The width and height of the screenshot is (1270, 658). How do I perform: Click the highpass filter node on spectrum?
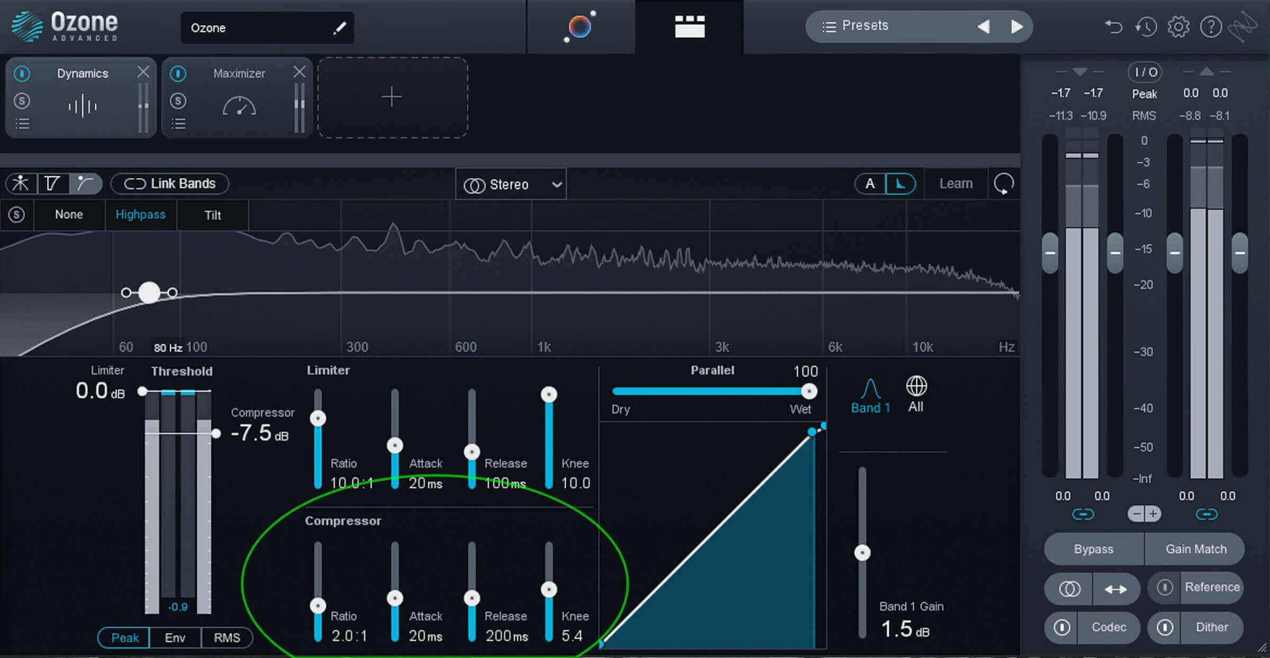pos(149,293)
